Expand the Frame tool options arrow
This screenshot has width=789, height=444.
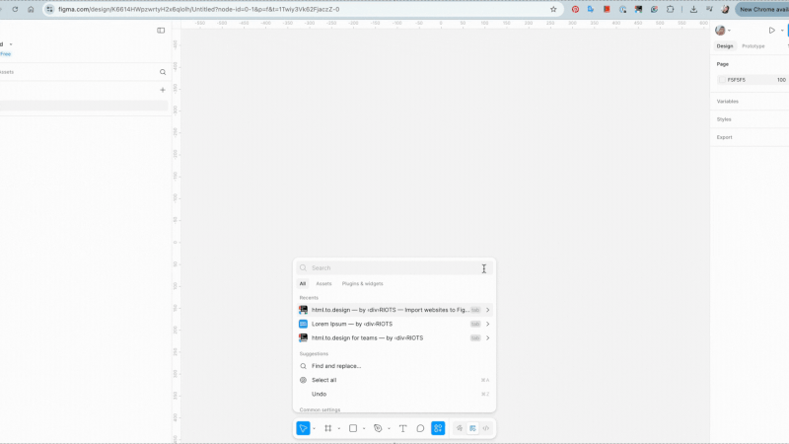click(x=339, y=429)
